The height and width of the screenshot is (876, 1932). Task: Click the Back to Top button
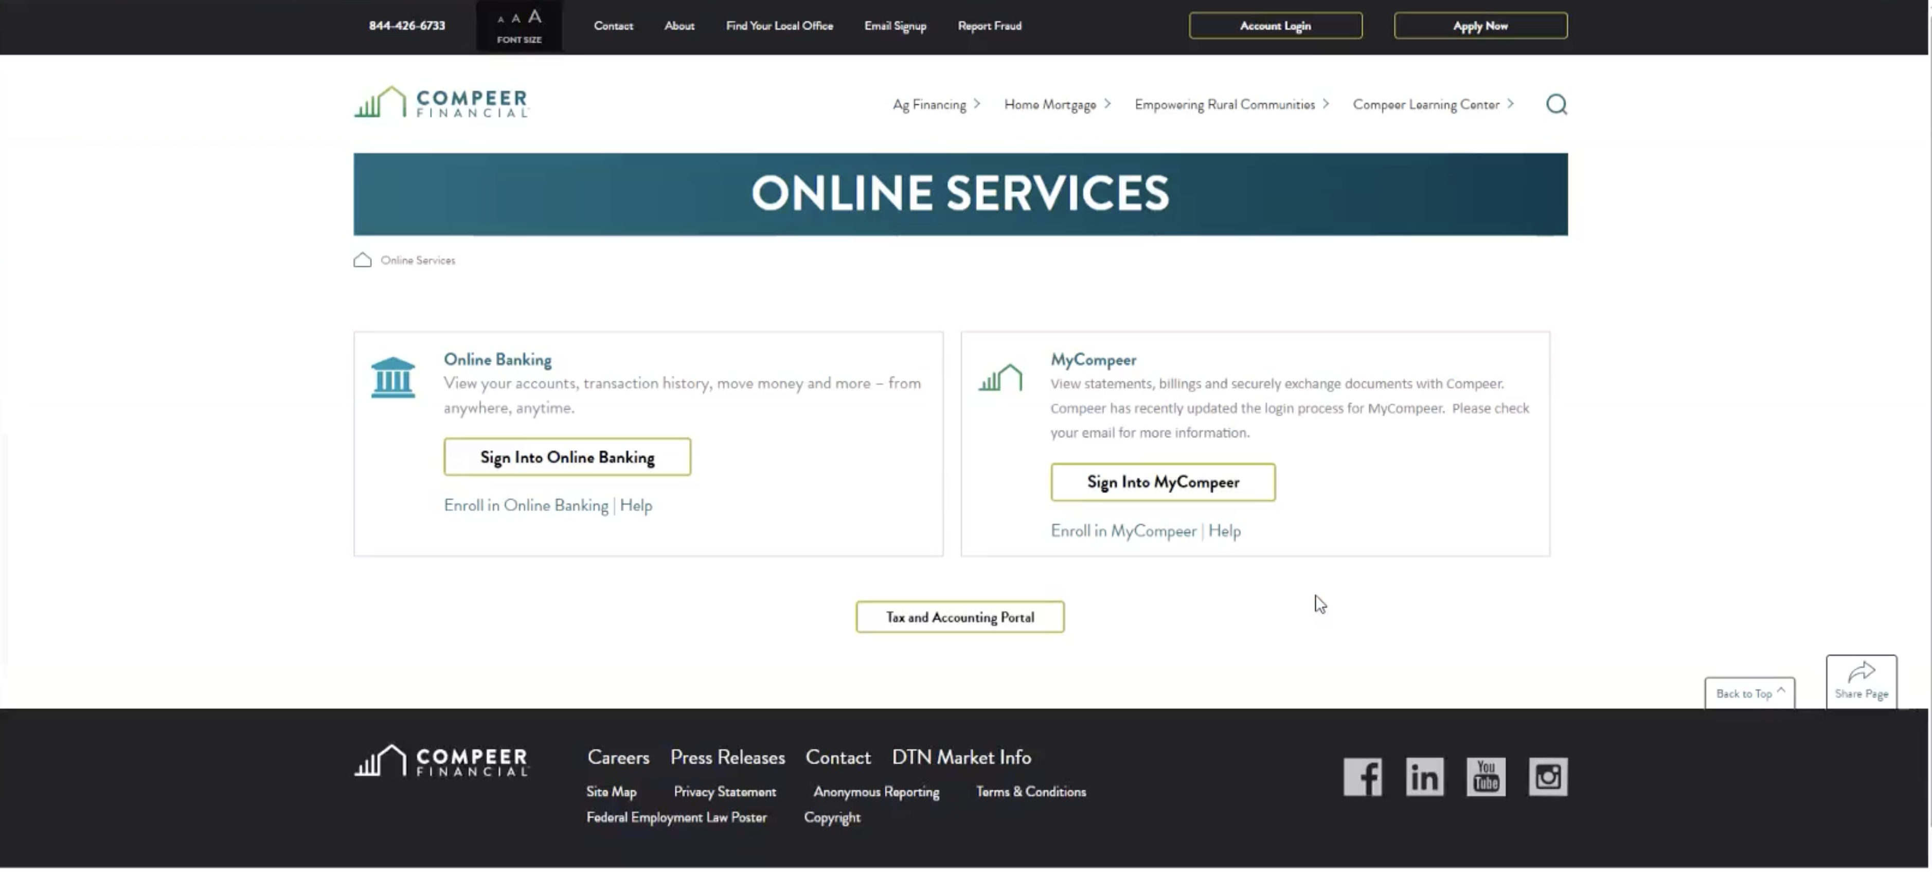click(x=1748, y=694)
